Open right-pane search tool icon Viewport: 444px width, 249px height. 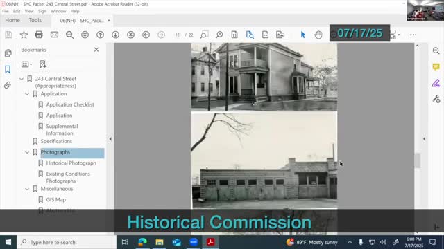click(436, 50)
